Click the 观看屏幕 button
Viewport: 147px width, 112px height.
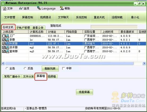pos(84,92)
